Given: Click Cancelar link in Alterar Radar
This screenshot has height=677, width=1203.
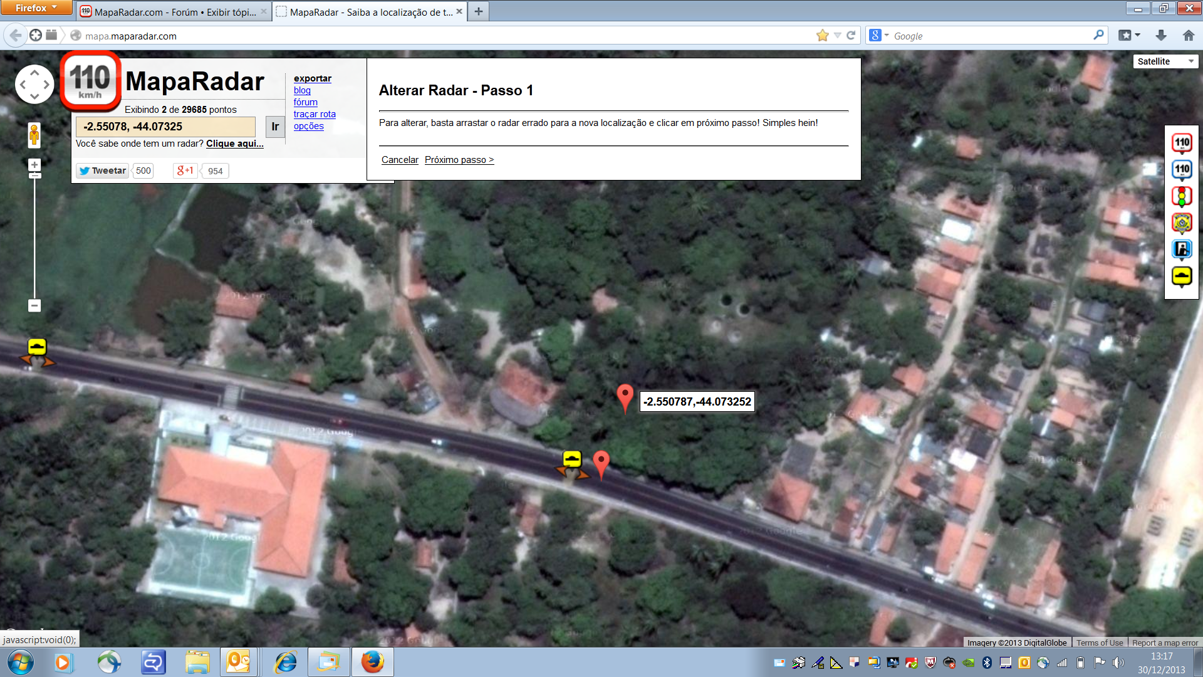Looking at the screenshot, I should [400, 160].
